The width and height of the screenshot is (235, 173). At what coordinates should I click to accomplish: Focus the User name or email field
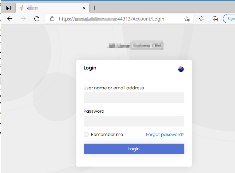point(134,98)
